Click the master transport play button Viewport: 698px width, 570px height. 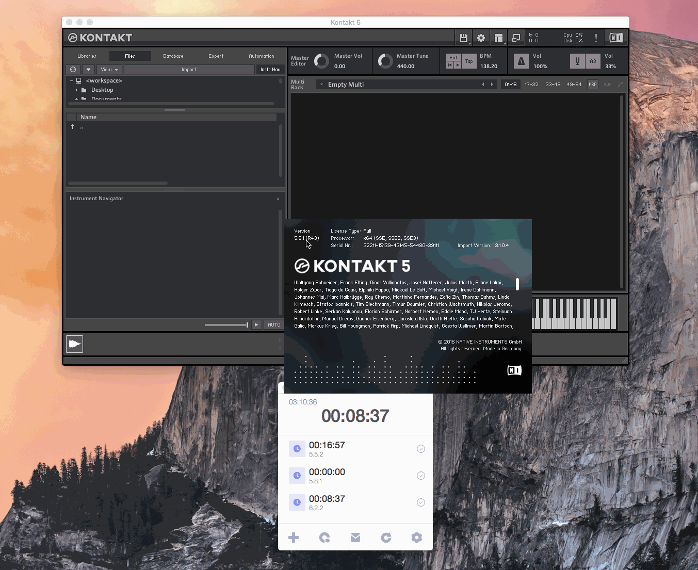458,65
